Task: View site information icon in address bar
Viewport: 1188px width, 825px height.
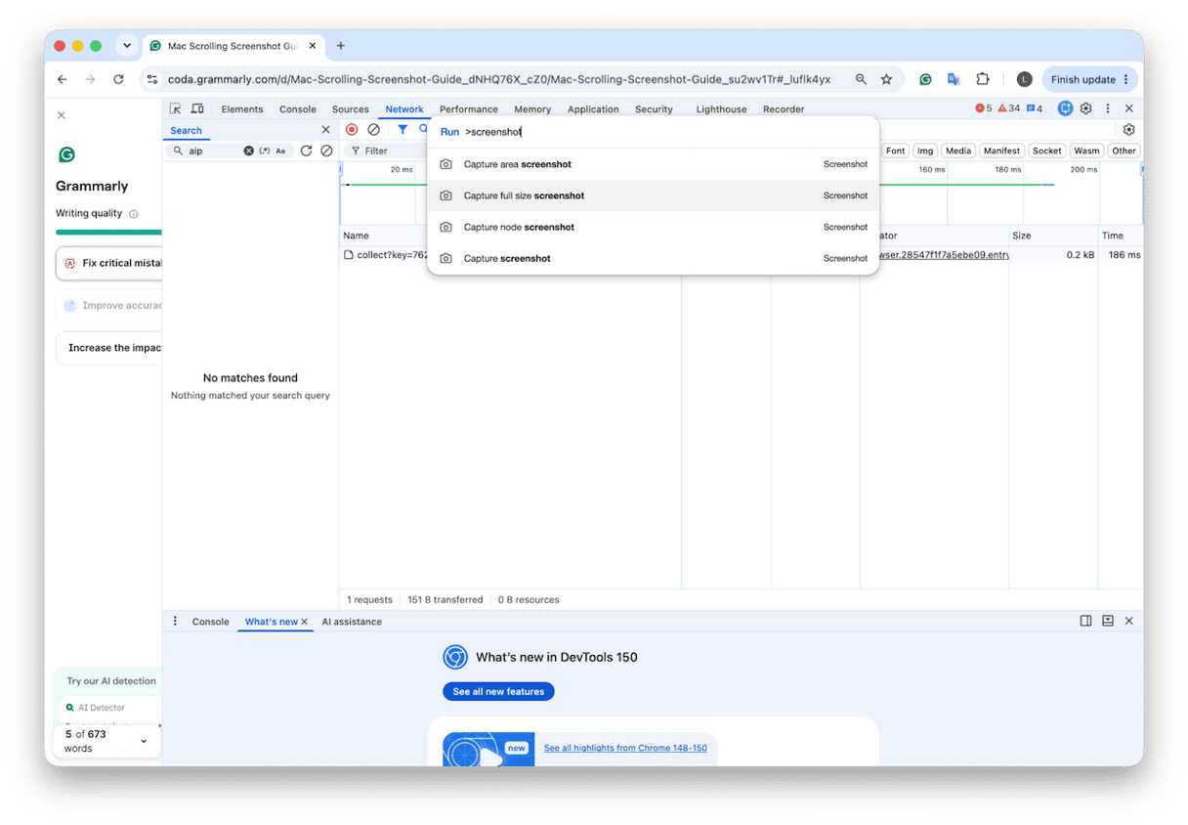Action: click(x=151, y=79)
